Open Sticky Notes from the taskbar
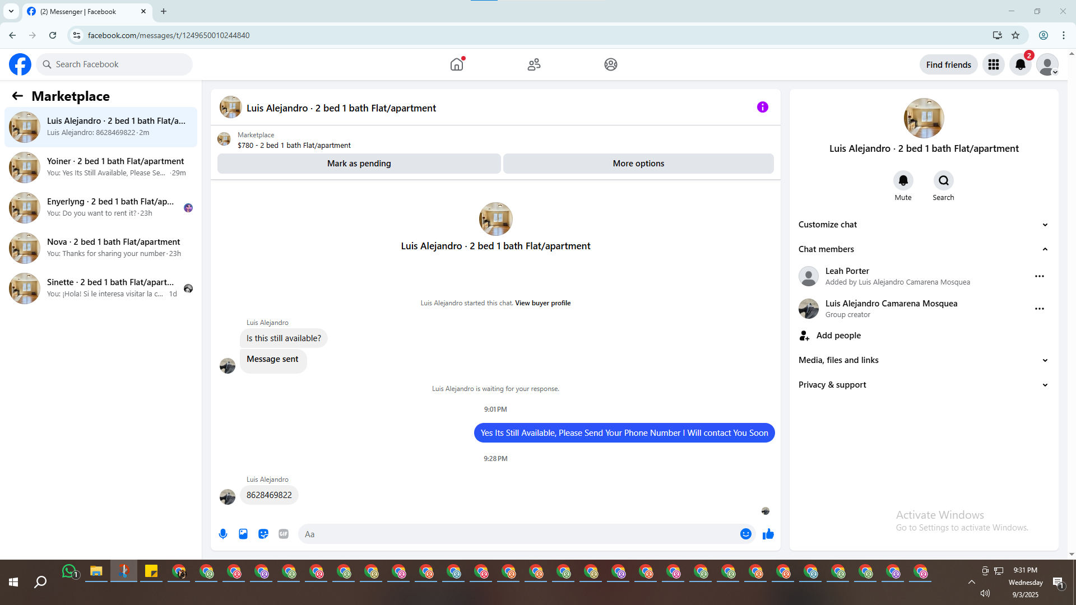The image size is (1076, 605). [x=151, y=571]
